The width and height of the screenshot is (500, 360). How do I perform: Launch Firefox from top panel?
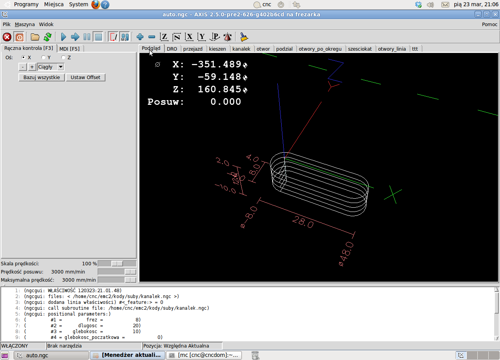(x=96, y=5)
